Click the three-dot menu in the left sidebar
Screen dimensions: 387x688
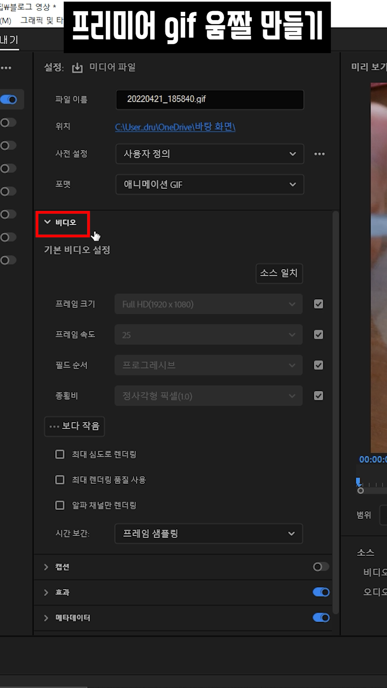[6, 68]
